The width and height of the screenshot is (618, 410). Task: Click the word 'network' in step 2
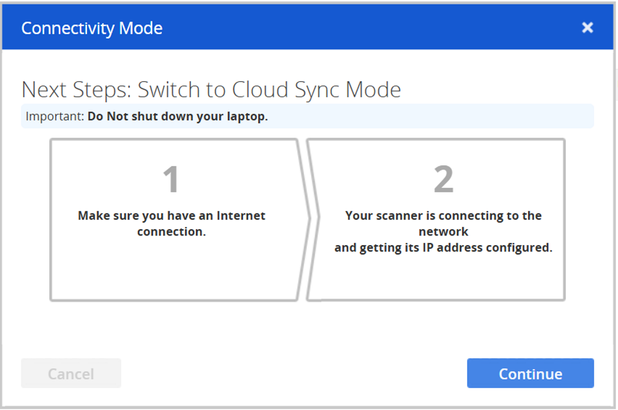pyautogui.click(x=443, y=232)
